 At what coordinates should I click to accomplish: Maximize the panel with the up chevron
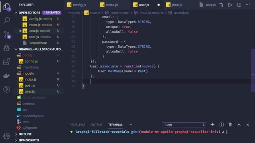[239, 124]
